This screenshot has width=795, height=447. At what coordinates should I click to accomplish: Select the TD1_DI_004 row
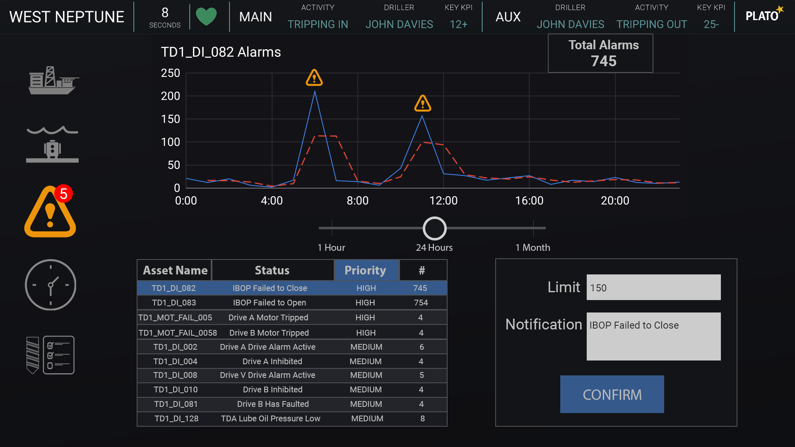[292, 361]
